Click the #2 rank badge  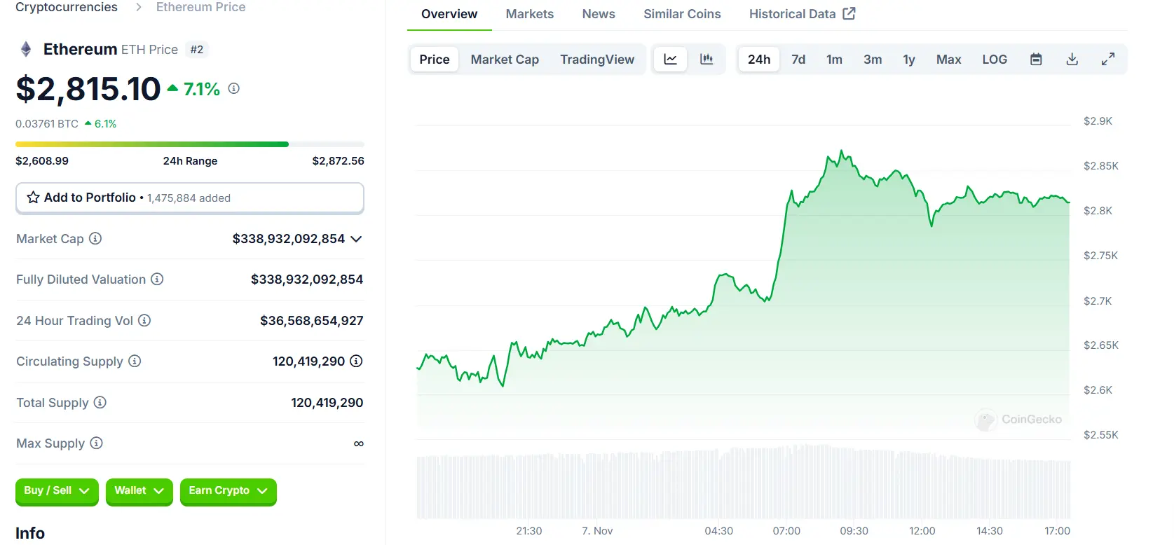[197, 50]
